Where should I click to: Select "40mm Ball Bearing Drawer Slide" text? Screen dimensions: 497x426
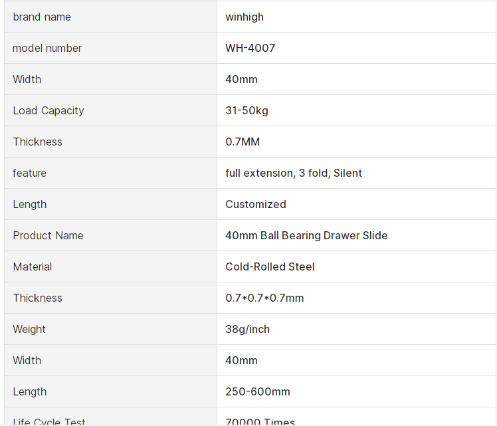pos(306,235)
